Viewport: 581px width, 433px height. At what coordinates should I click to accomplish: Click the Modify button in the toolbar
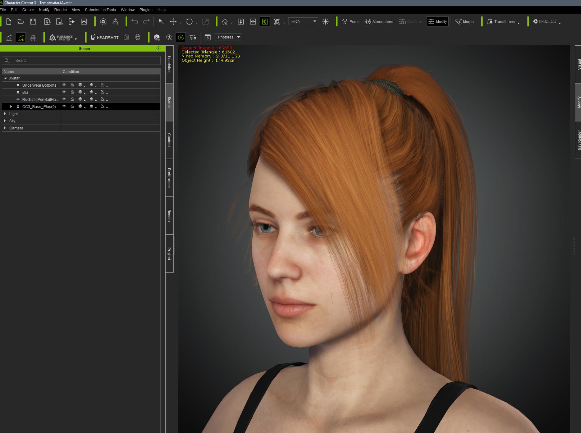click(x=437, y=22)
